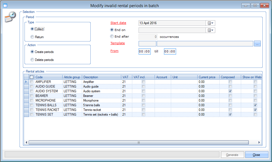Select the End after occurrences option
Screen dimensions: 272x162
coord(112,37)
